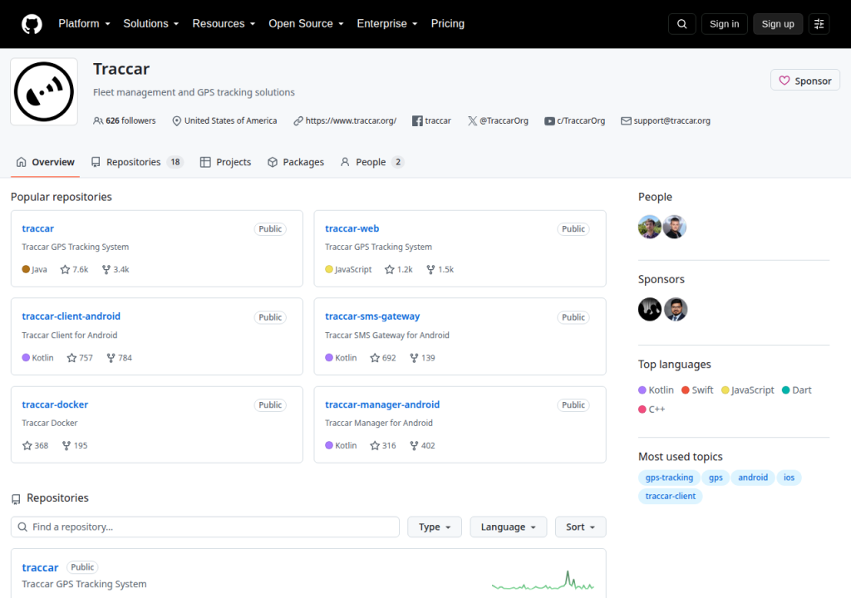Open the second sponsor avatar
The width and height of the screenshot is (851, 598).
676,309
